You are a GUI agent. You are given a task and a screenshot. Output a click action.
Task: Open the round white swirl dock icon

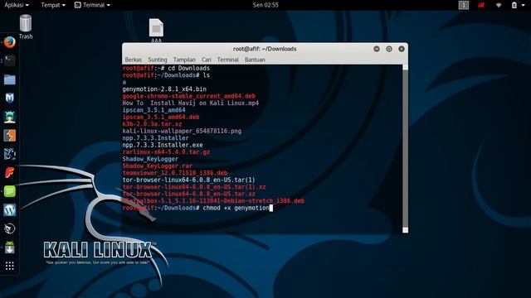(9, 228)
